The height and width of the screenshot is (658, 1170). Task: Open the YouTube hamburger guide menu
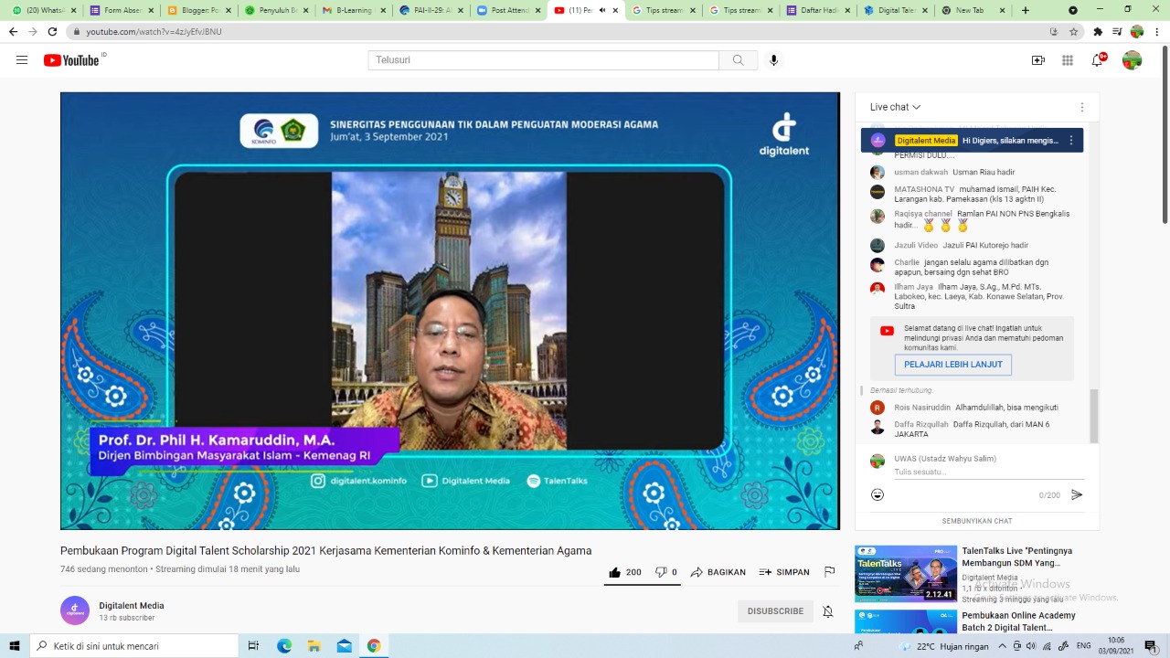tap(22, 60)
